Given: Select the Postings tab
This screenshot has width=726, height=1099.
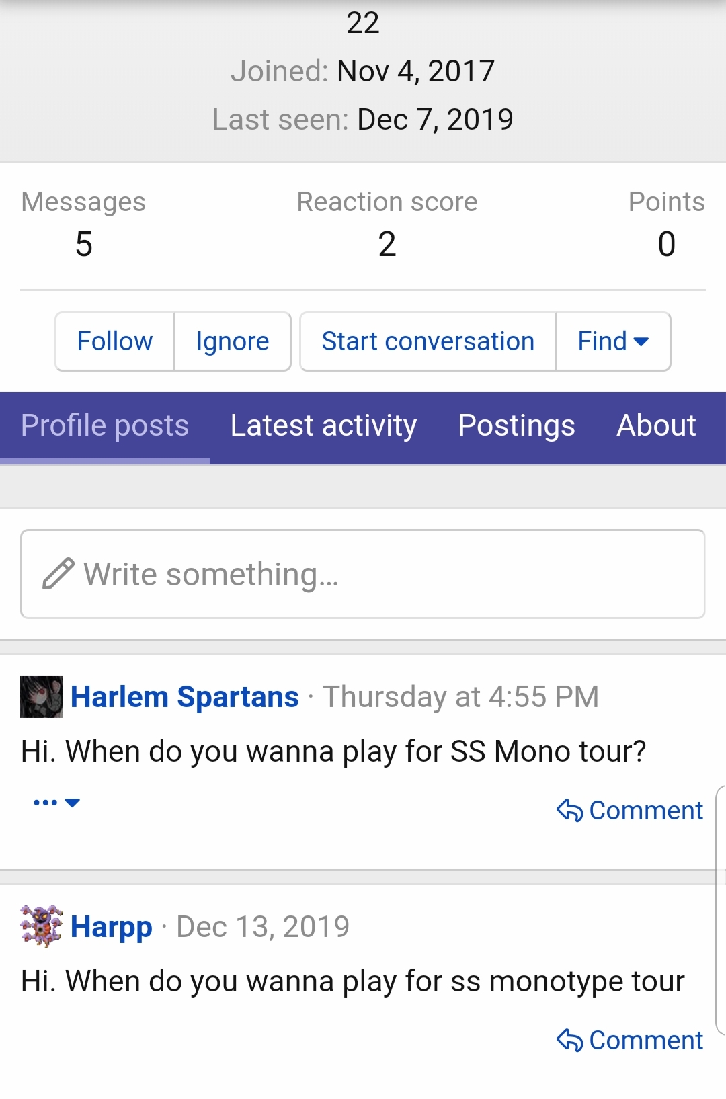Looking at the screenshot, I should click(516, 425).
